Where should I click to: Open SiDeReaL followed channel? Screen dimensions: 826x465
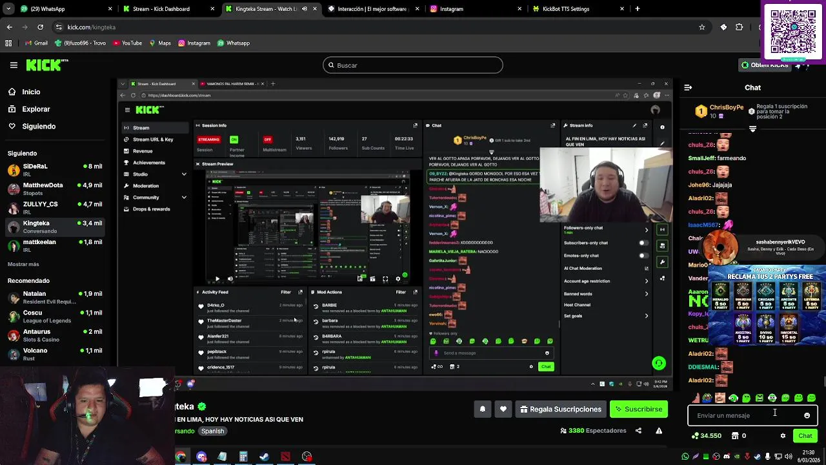tap(55, 170)
